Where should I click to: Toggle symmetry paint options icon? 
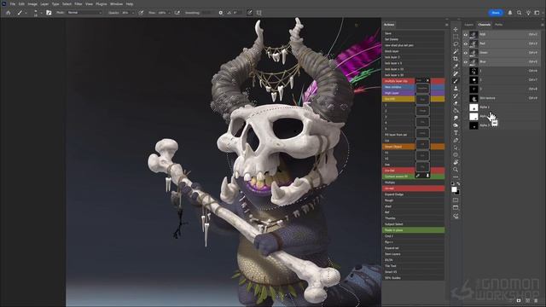[258, 13]
